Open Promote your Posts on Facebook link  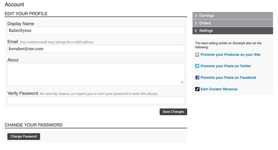228,78
